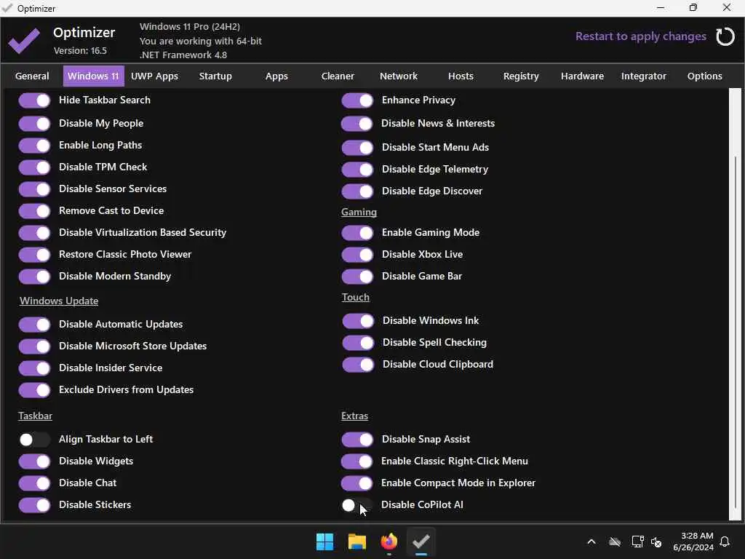
Task: Toggle Enable Long Paths switch
Action: (34, 146)
